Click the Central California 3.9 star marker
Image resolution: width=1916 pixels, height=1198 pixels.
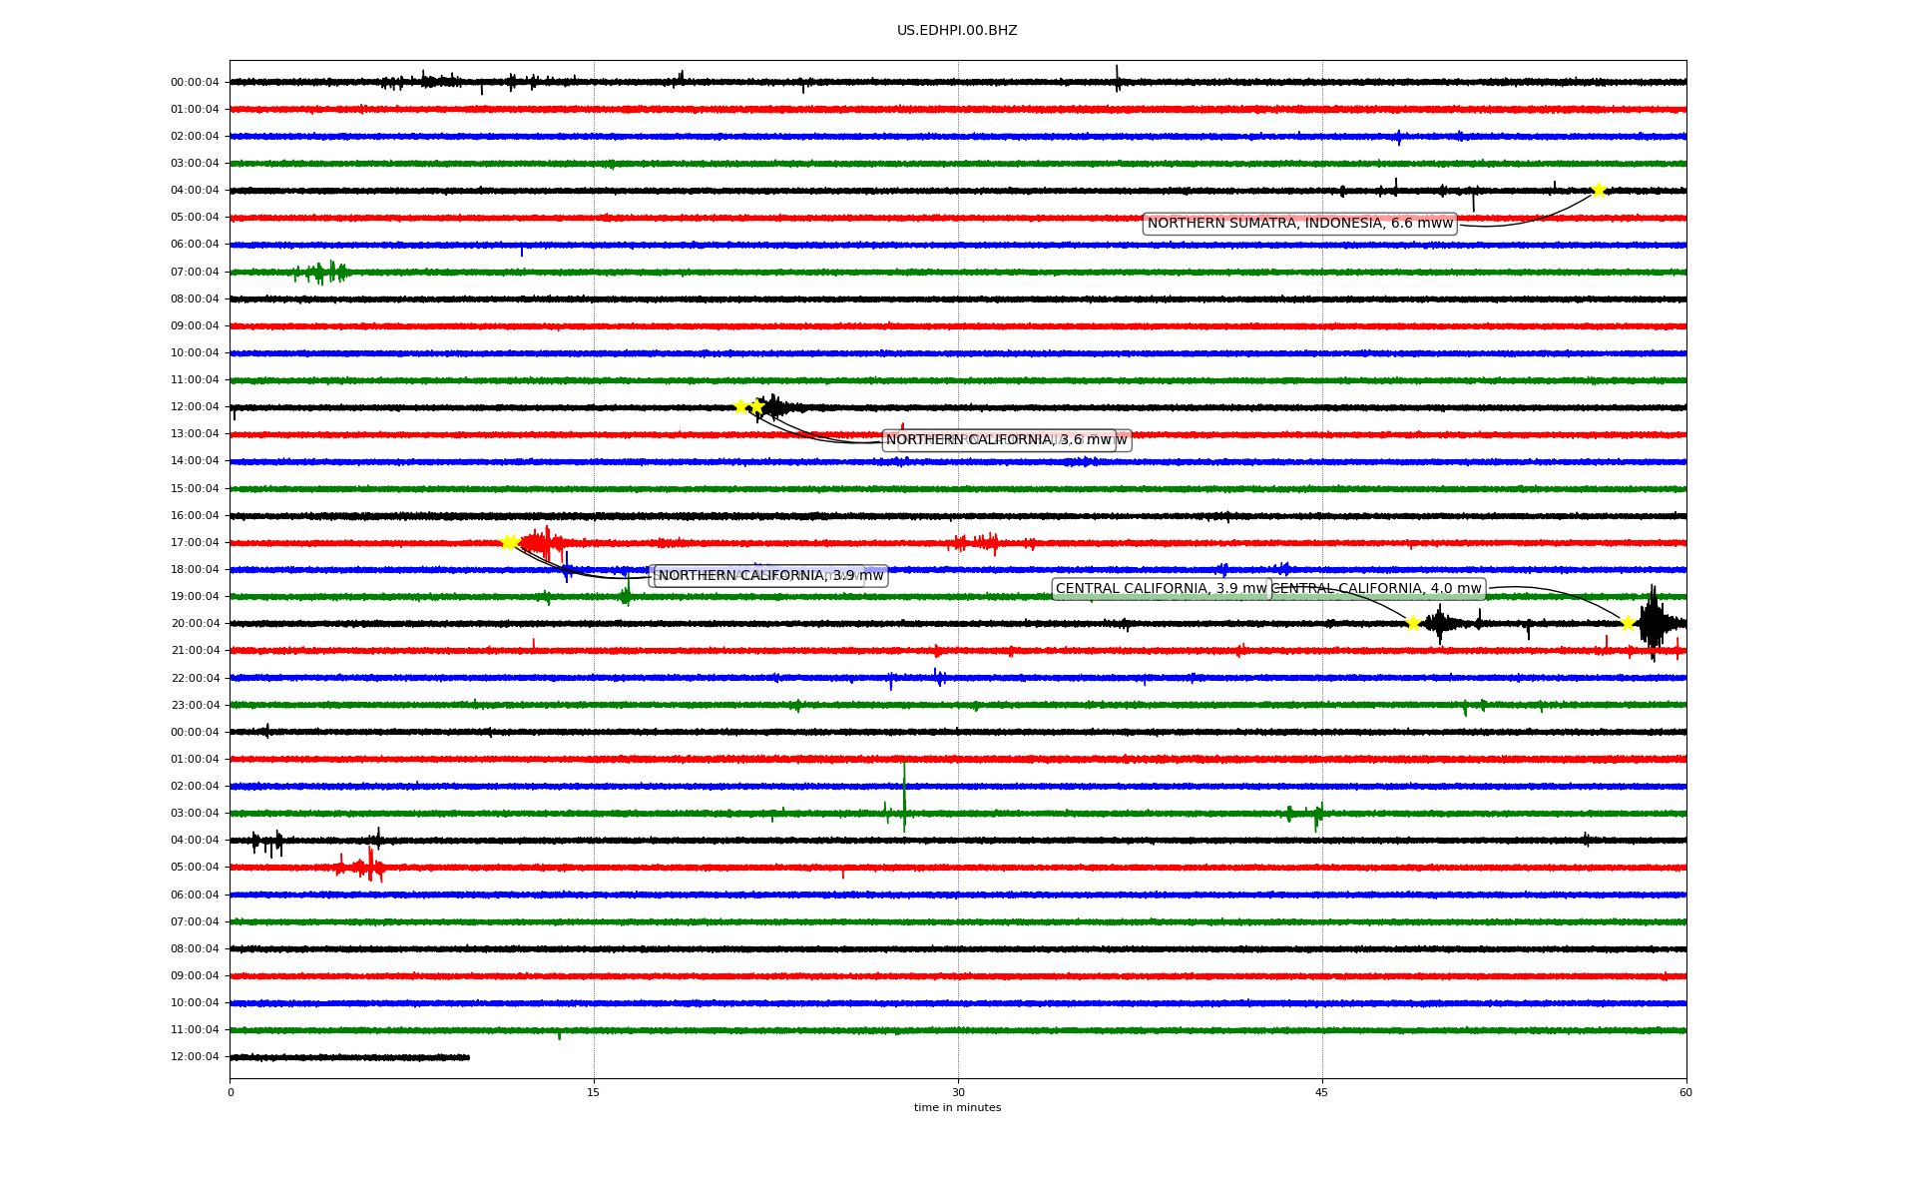[1413, 624]
